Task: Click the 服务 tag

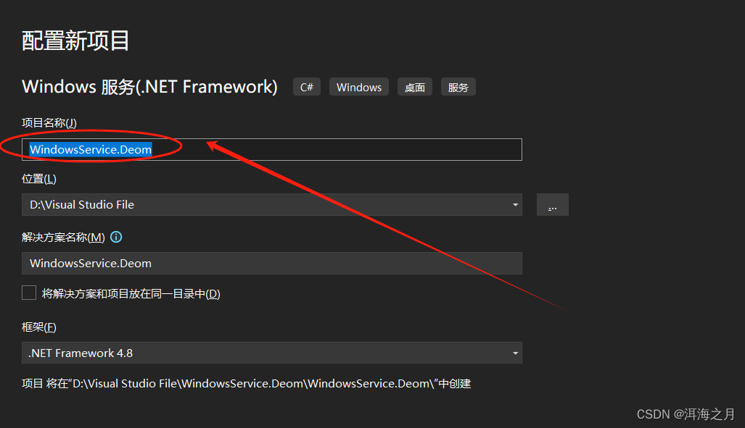Action: [458, 87]
